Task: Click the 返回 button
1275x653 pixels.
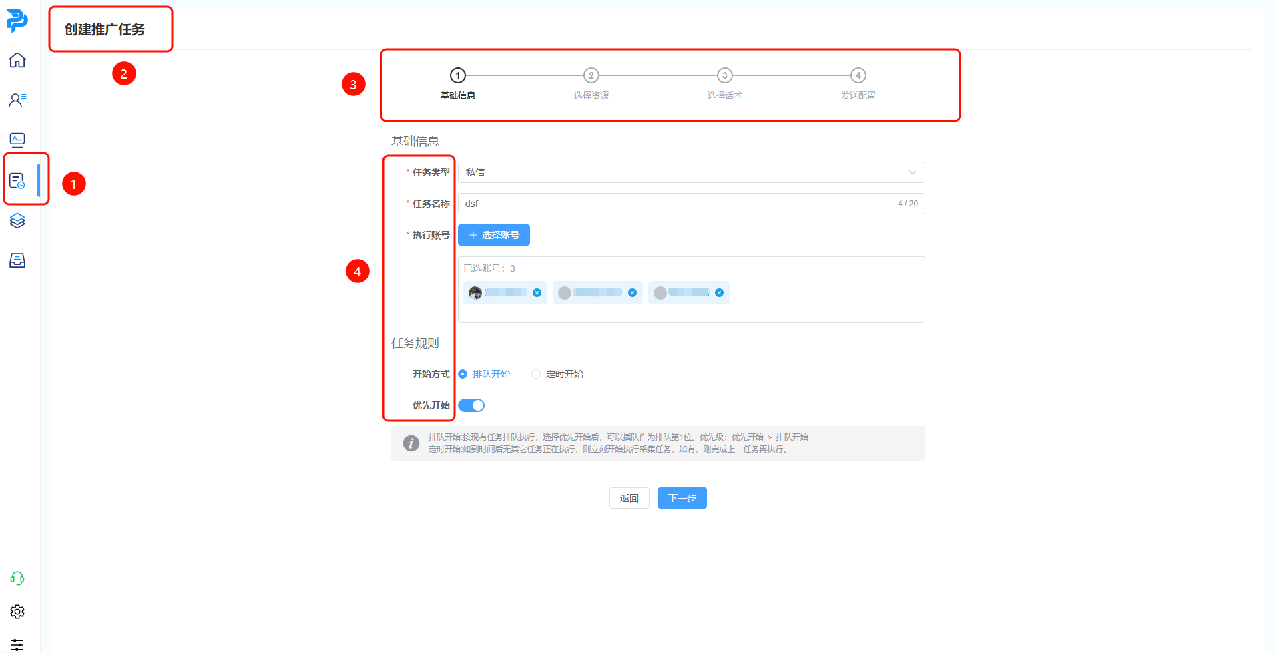Action: pos(629,498)
